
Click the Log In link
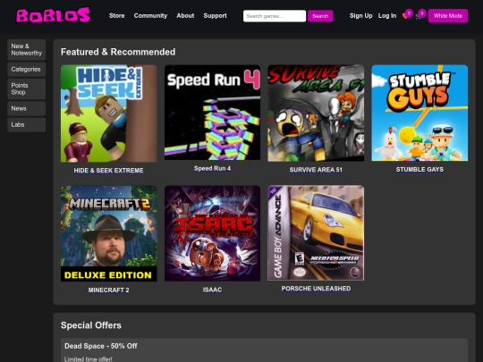click(x=387, y=16)
